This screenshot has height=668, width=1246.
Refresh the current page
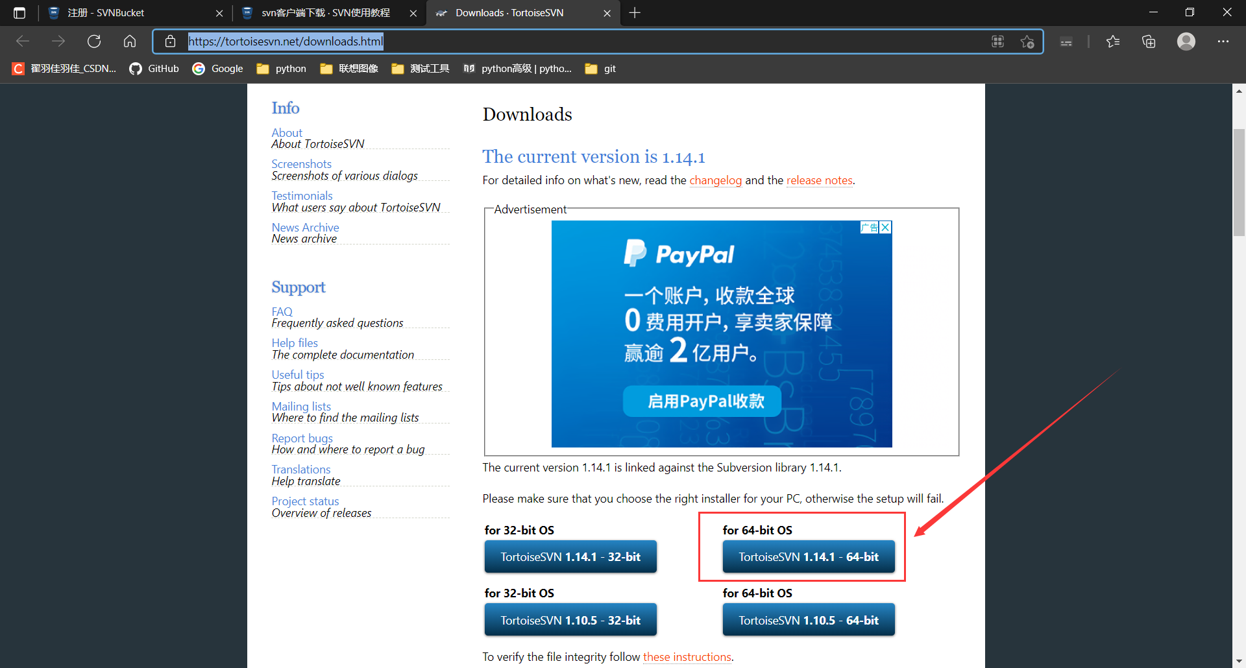[x=94, y=41]
